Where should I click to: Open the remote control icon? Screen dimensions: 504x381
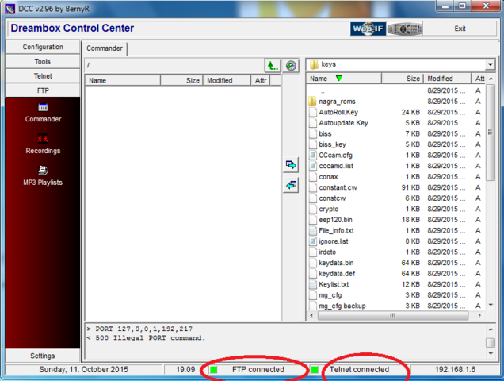coord(405,29)
